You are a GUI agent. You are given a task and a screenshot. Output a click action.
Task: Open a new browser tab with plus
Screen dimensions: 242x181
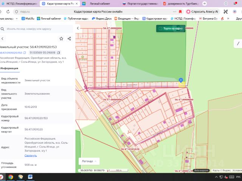[x=205, y=3]
